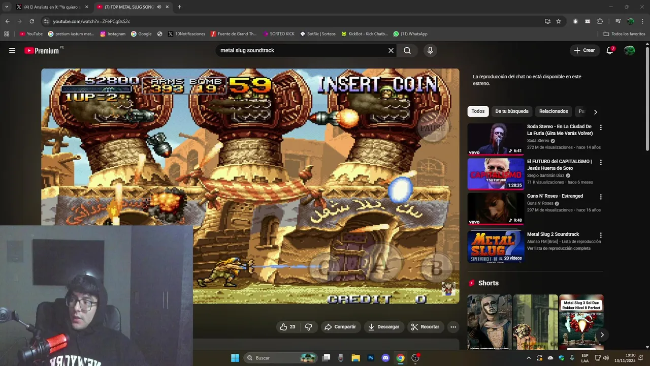Go back to previous page
Viewport: 650px width, 366px height.
point(7,21)
